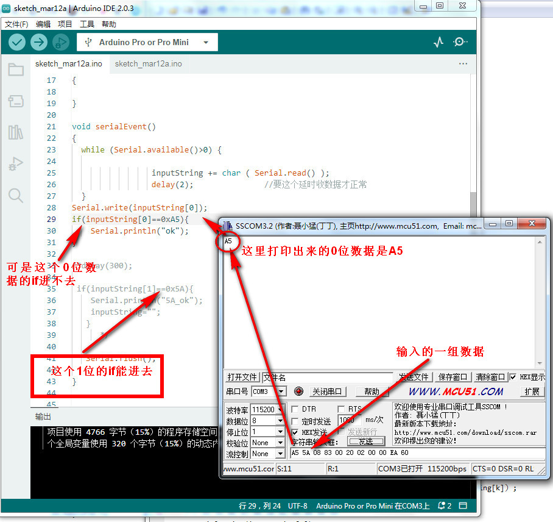553x522 pixels.
Task: Open the Arduino Pro or Pro Mini board dropdown
Action: click(147, 42)
